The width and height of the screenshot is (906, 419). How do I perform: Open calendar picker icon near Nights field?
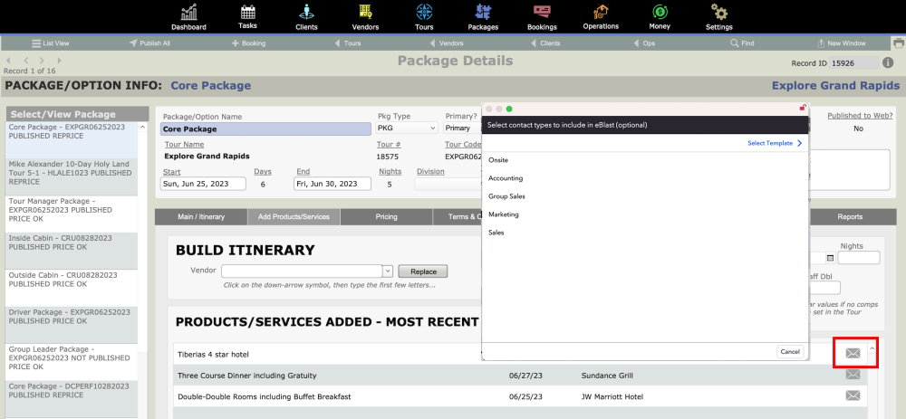pos(830,258)
